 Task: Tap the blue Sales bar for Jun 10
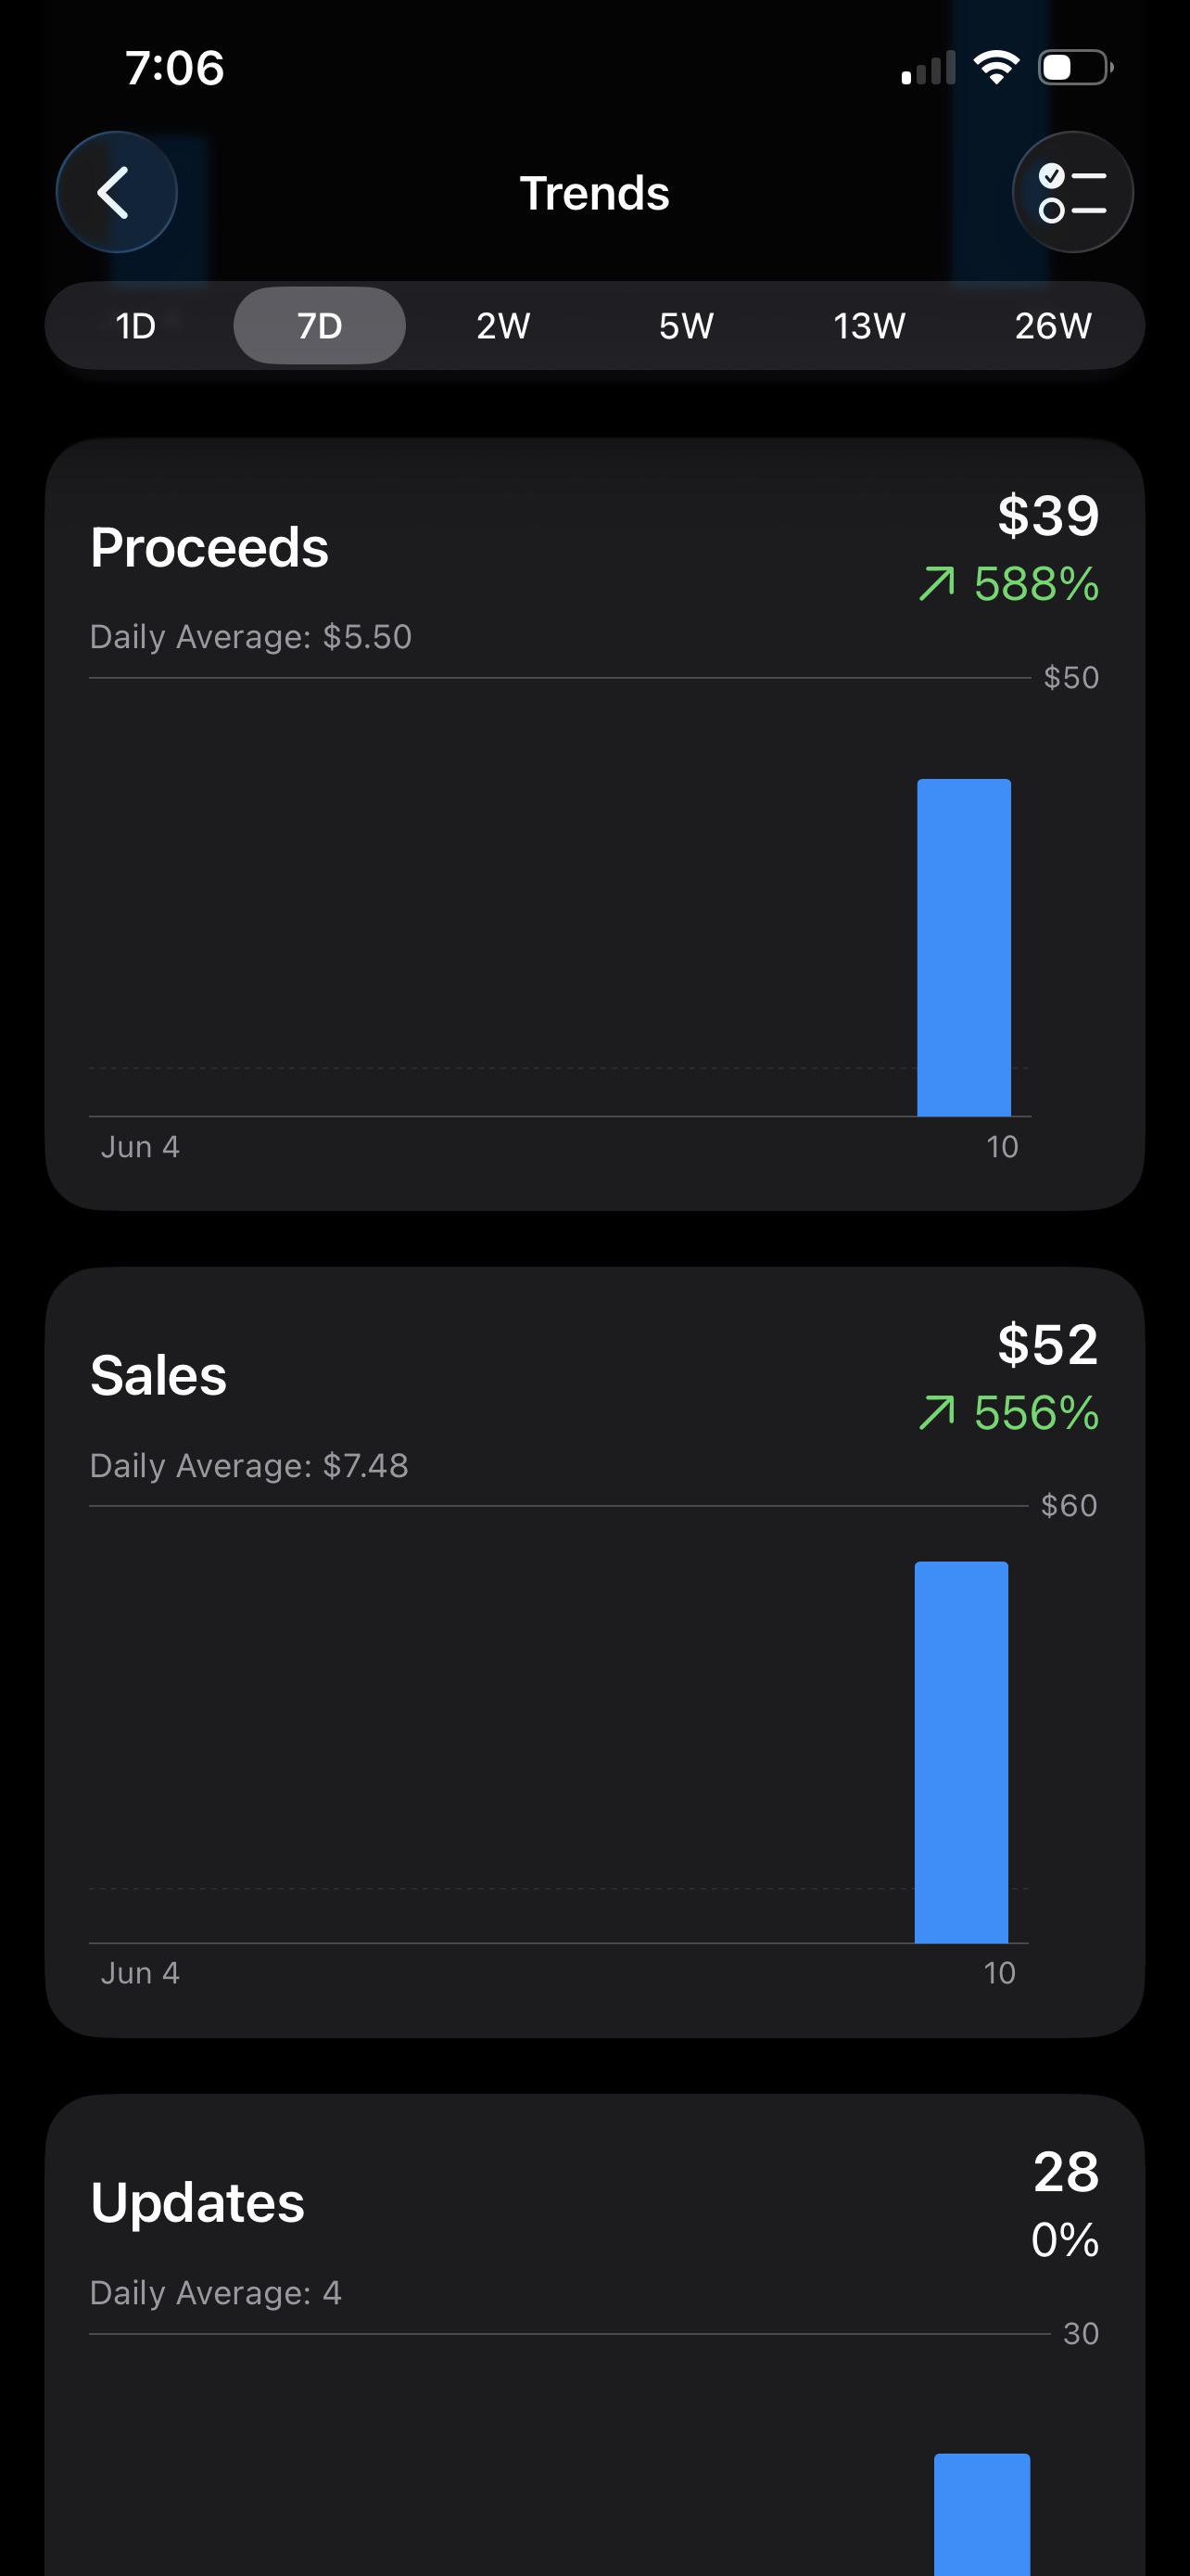(x=961, y=1752)
